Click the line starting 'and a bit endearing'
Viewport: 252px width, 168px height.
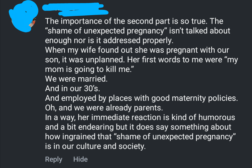138,127
